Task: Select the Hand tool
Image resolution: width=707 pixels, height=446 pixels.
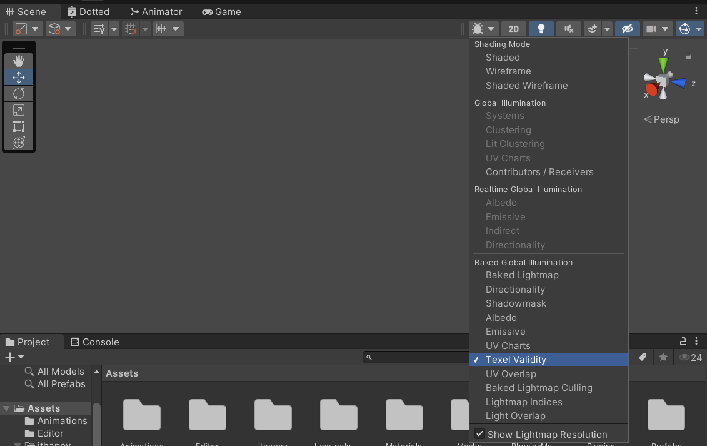Action: (x=19, y=61)
